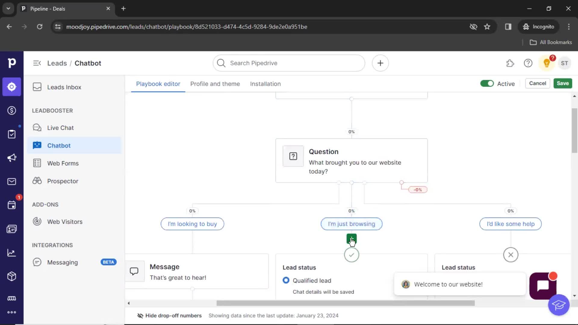This screenshot has height=325, width=578.
Task: Click the Cancel button
Action: [x=537, y=83]
